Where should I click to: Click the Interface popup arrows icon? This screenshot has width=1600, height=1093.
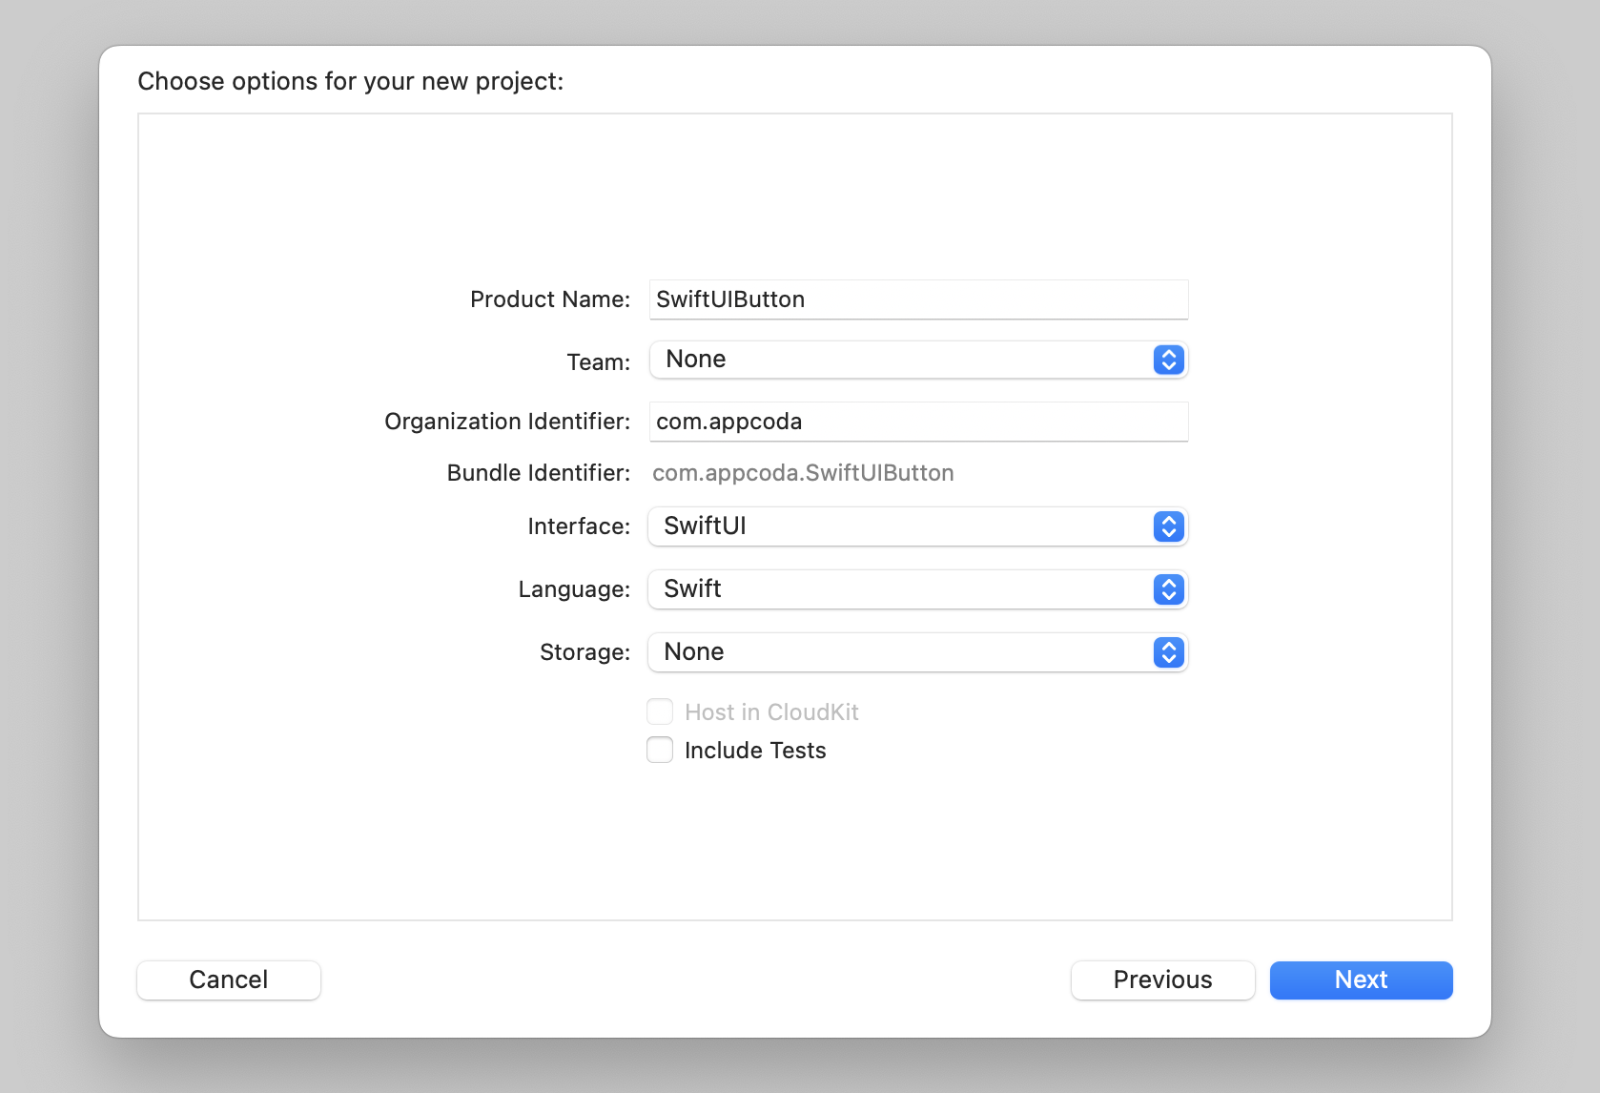pos(1168,526)
